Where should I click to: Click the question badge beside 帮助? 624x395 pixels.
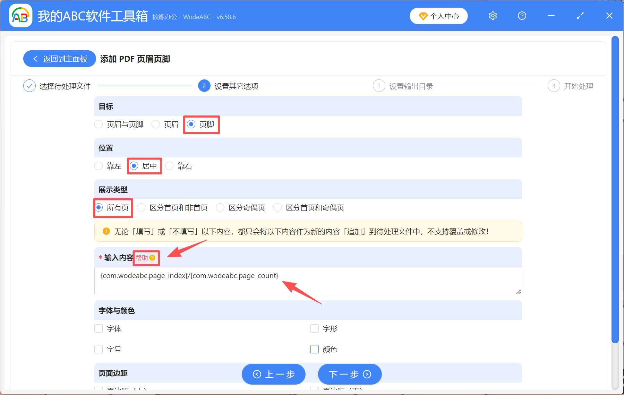[153, 258]
